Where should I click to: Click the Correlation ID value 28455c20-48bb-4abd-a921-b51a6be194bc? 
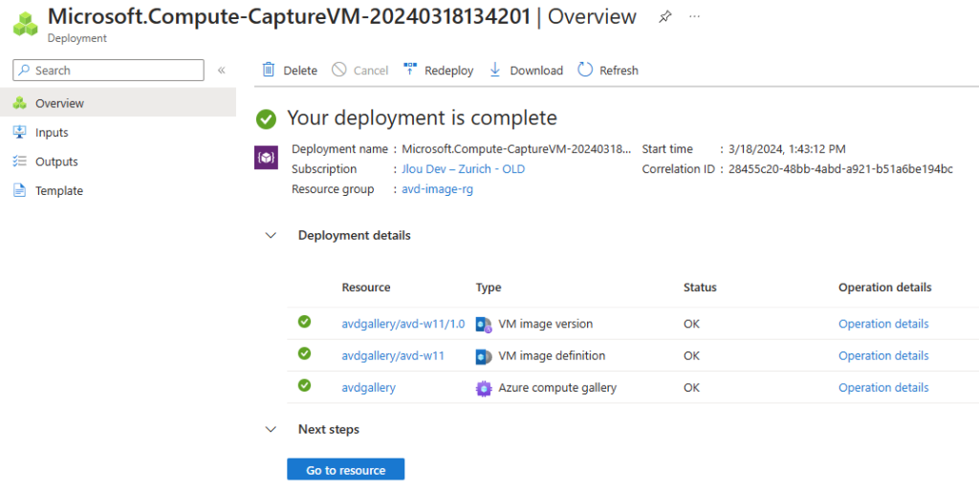pyautogui.click(x=840, y=169)
